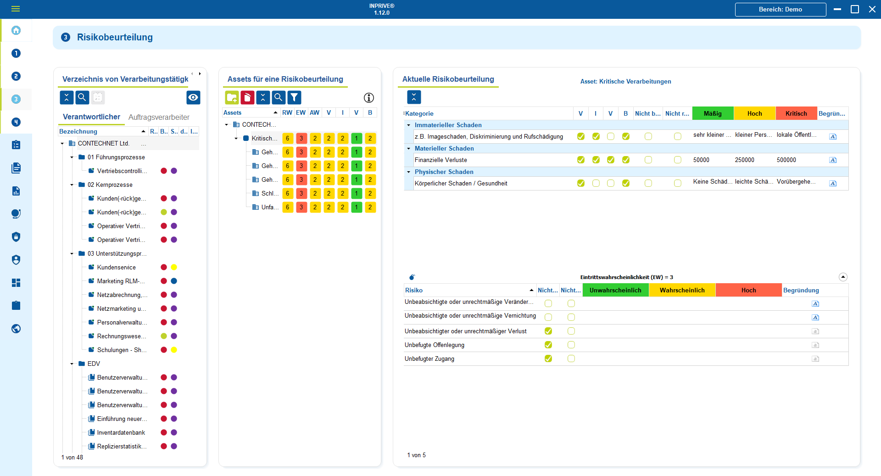
Task: Click the globe icon in sidebar
Action: coord(16,329)
